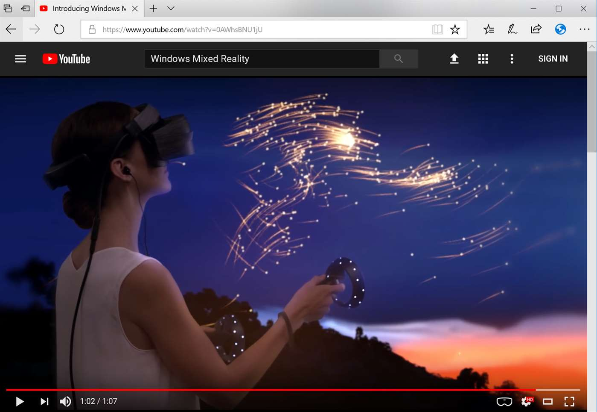Select the Introducing Windows tab
The image size is (597, 412).
coord(85,9)
